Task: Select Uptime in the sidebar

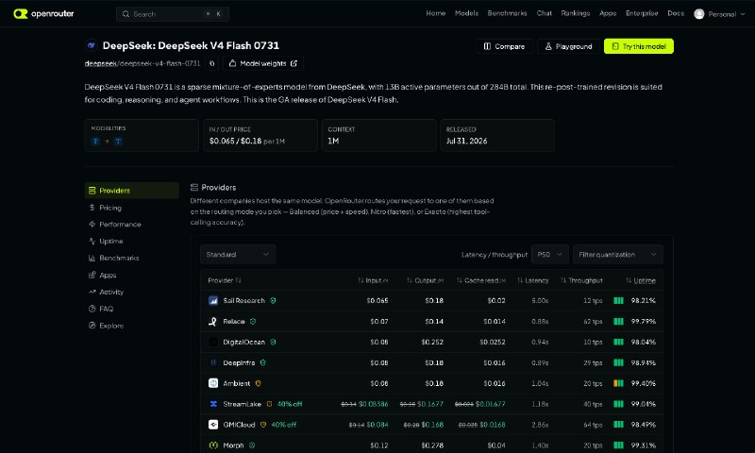Action: coord(131,242)
